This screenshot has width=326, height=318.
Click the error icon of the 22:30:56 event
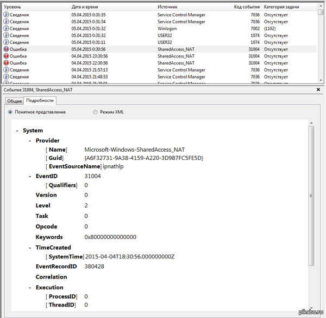pyautogui.click(x=6, y=63)
